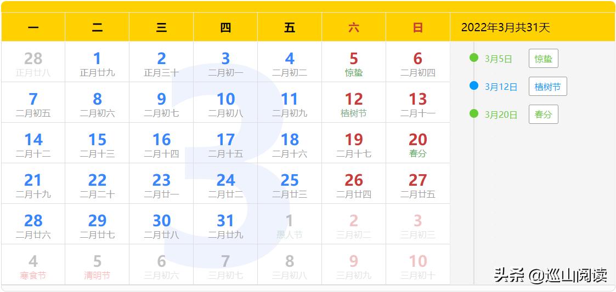Select the greyed April 1 愚人节 cell
The image size is (616, 292).
coord(290,224)
